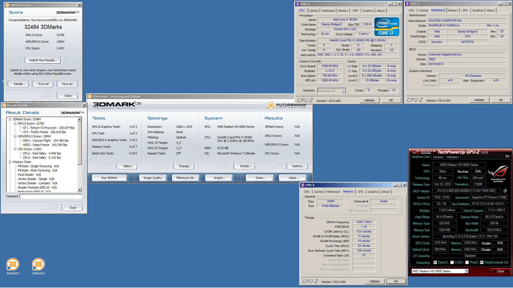Click the Intel Core i7 logo badge
The width and height of the screenshot is (513, 288).
click(387, 27)
